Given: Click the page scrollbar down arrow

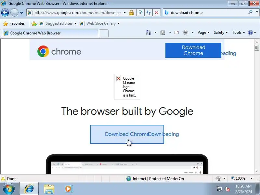Looking at the screenshot, I should click(257, 171).
